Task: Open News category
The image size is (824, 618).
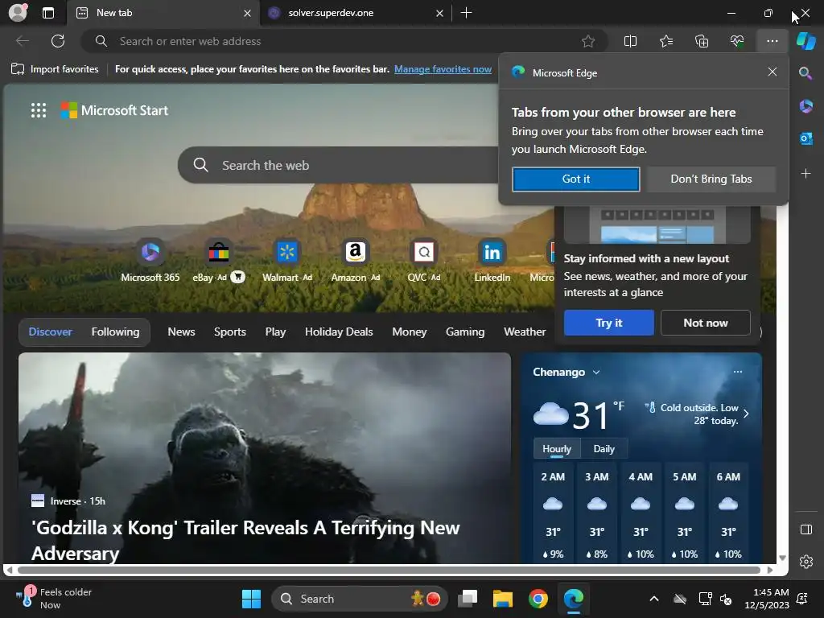Action: coord(181,332)
